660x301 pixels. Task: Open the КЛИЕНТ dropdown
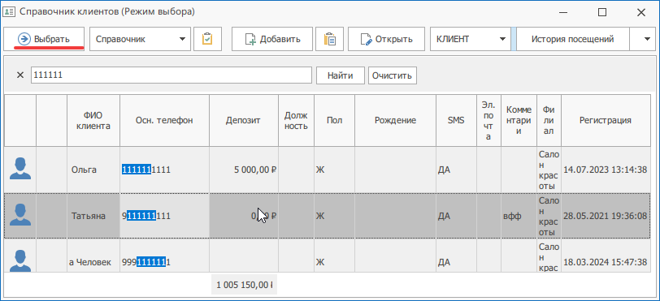(x=470, y=39)
